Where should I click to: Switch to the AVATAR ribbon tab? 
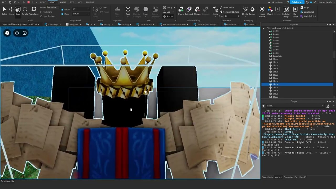click(63, 2)
